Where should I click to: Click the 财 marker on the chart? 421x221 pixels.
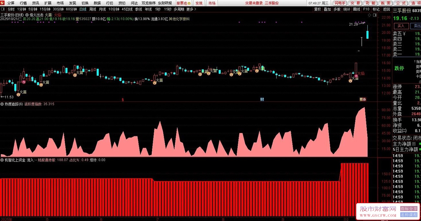[262, 99]
